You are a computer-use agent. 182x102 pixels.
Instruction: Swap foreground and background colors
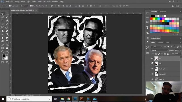[7, 55]
